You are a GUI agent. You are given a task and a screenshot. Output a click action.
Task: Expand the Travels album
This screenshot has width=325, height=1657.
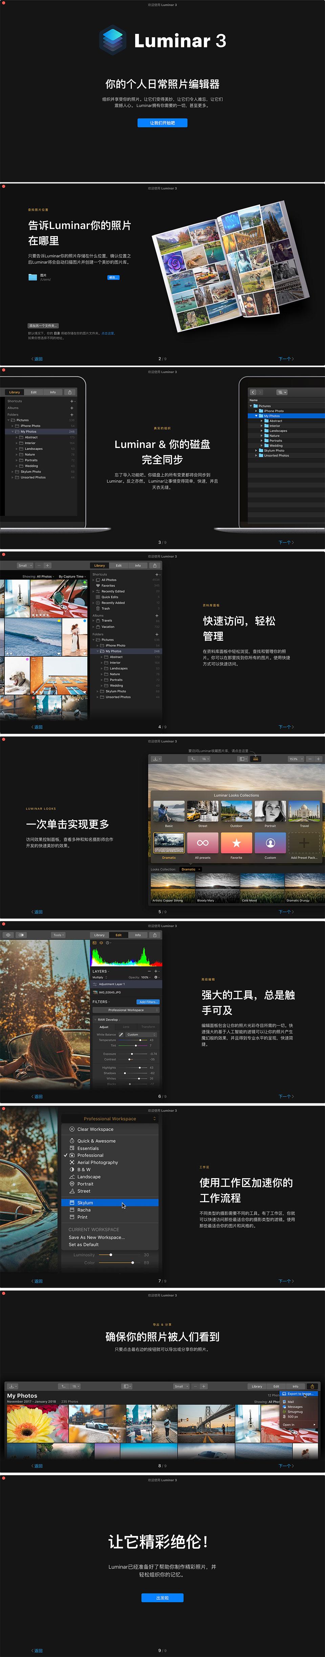click(93, 621)
